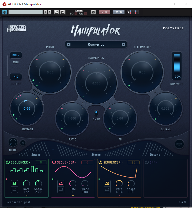
Task: Click the Smear slider label
Action: coord(36,155)
